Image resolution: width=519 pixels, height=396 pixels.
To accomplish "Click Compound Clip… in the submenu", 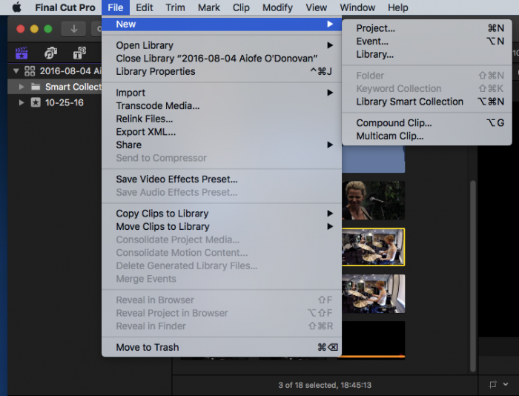I will coord(394,123).
